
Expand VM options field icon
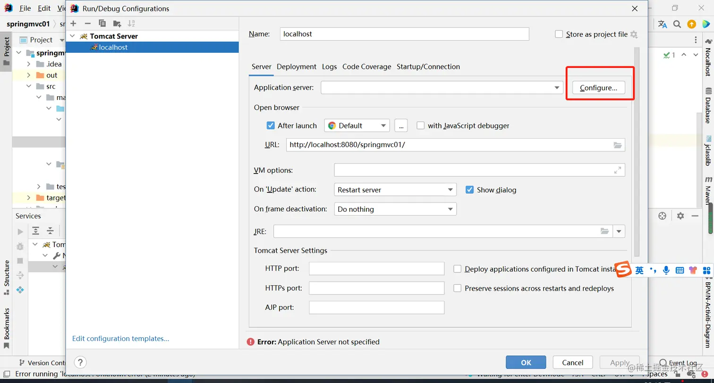[618, 170]
